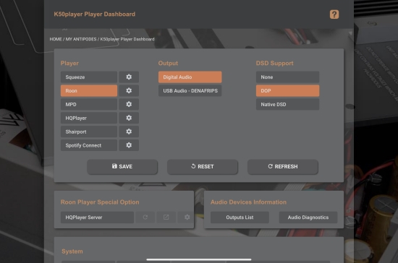Open settings gear for MPD player
This screenshot has width=398, height=263.
129,104
